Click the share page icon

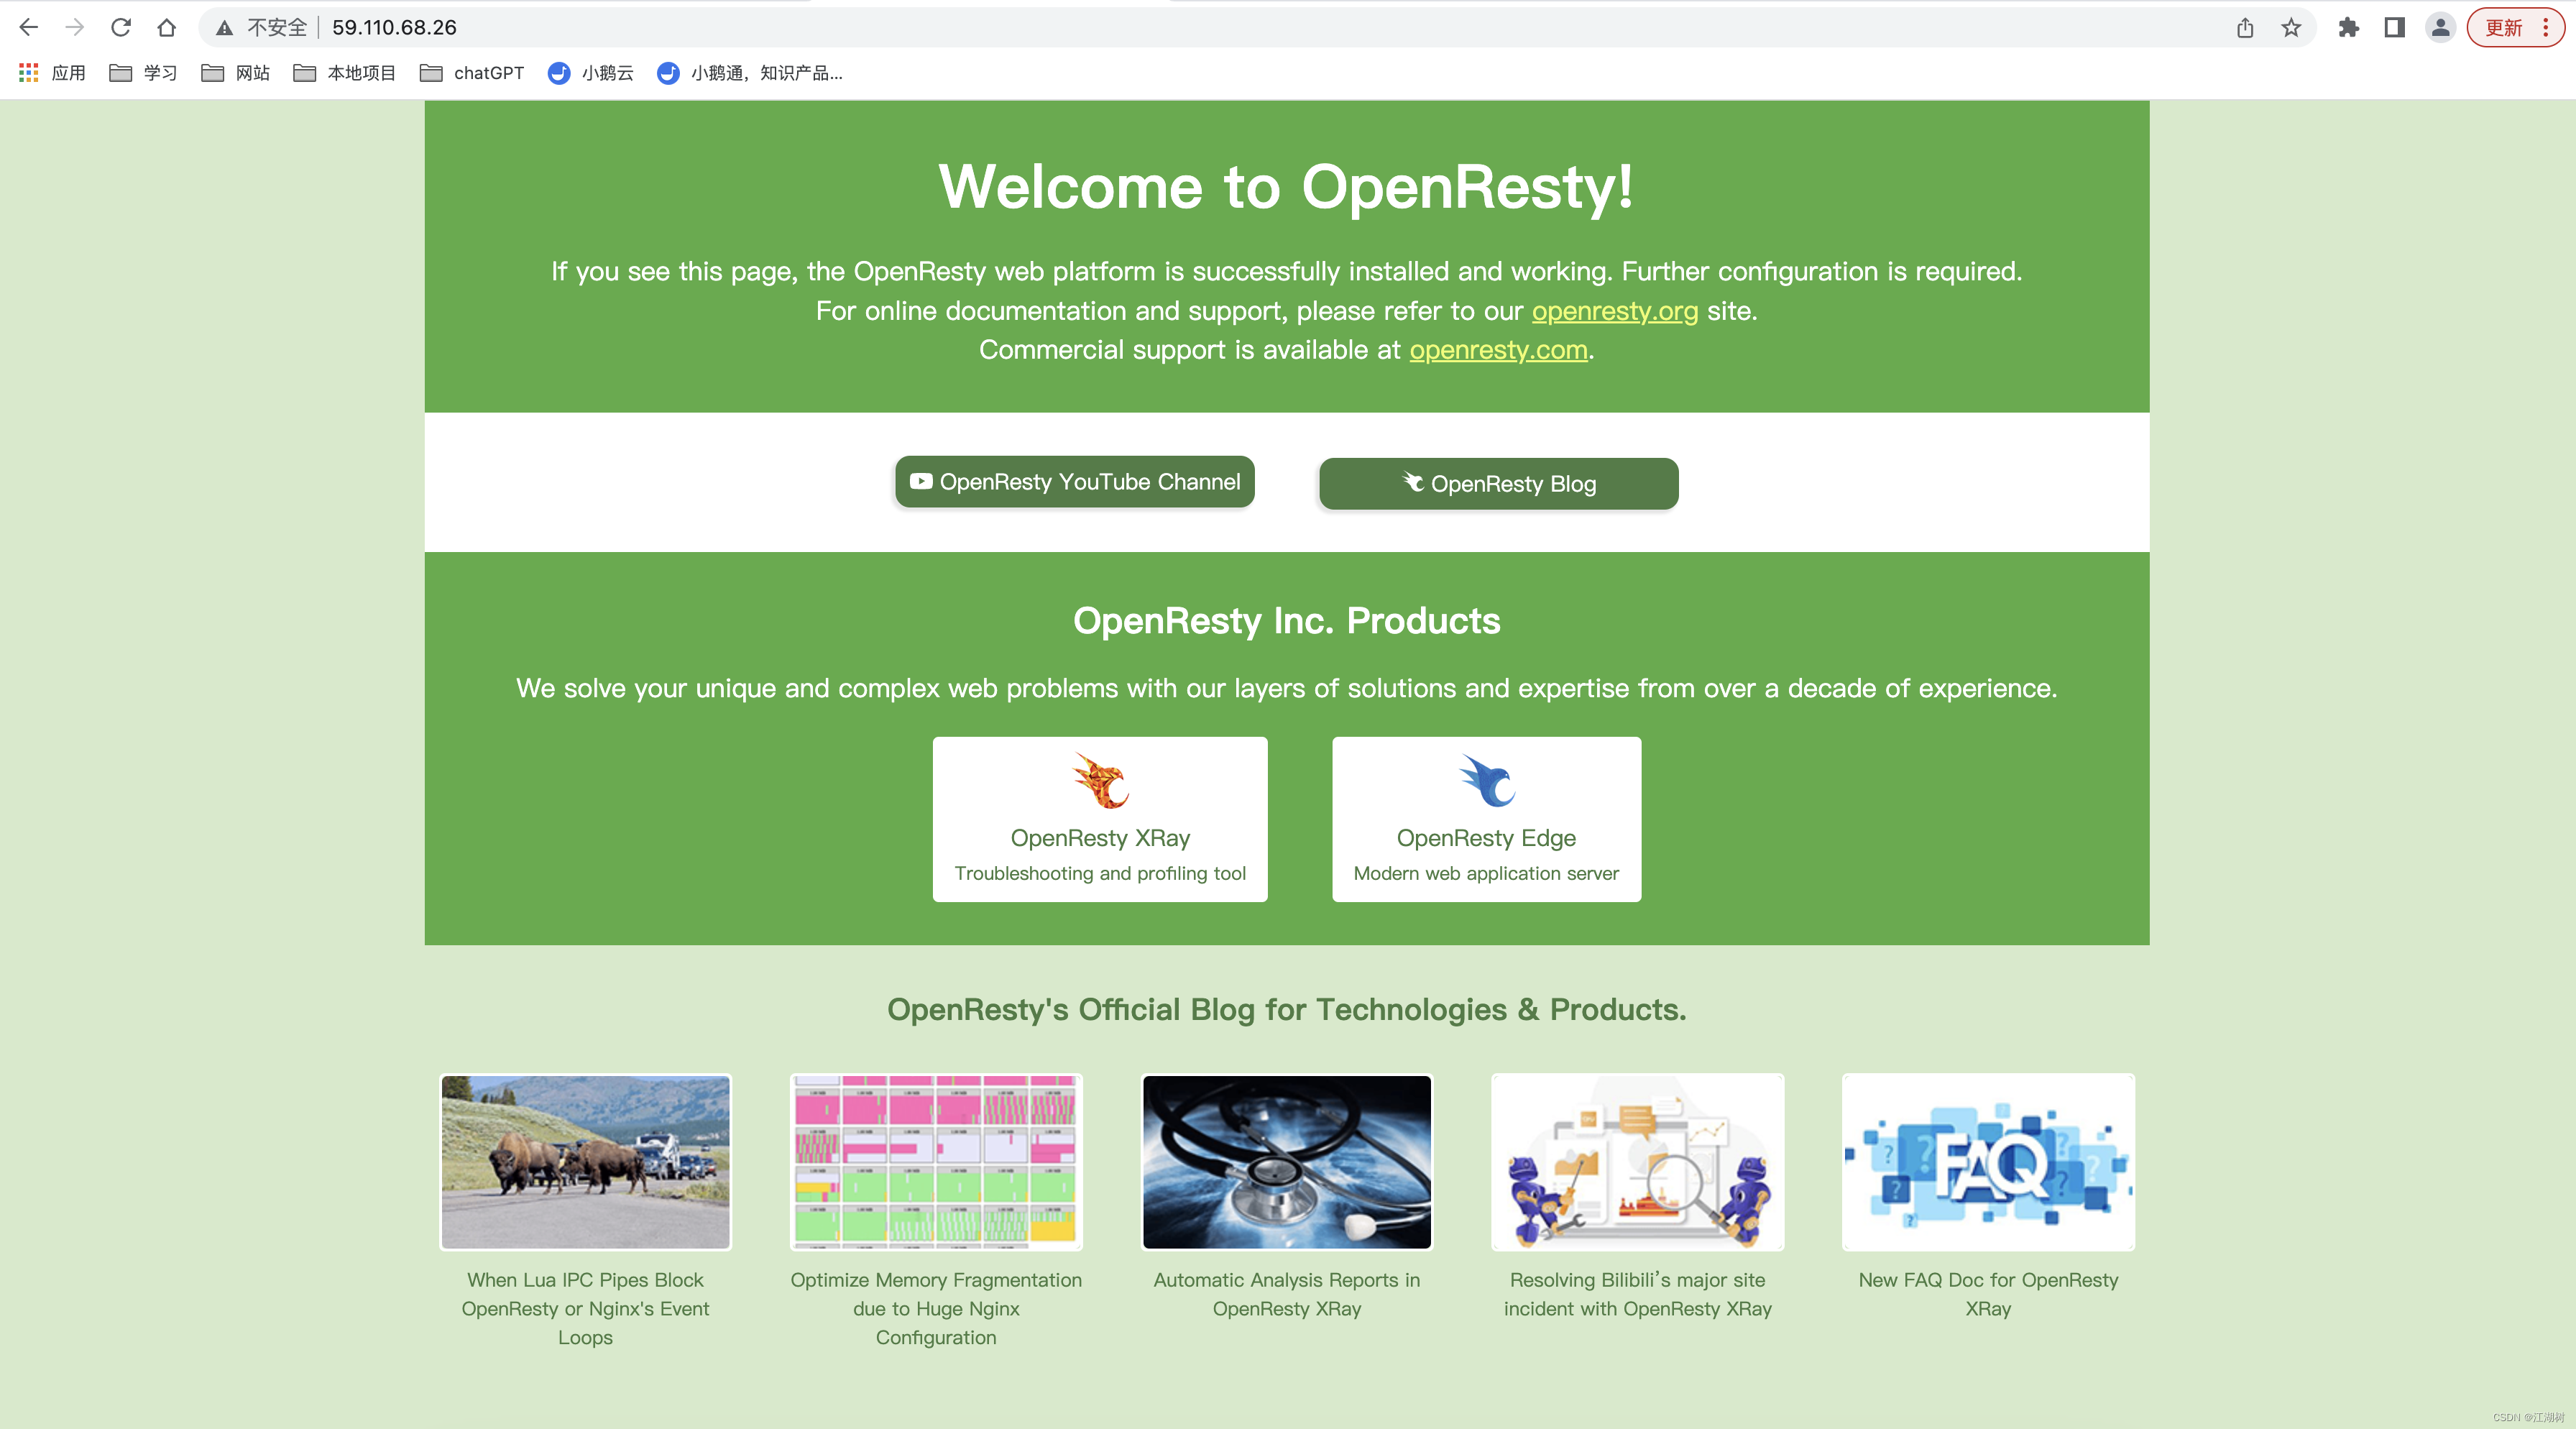[x=2245, y=27]
